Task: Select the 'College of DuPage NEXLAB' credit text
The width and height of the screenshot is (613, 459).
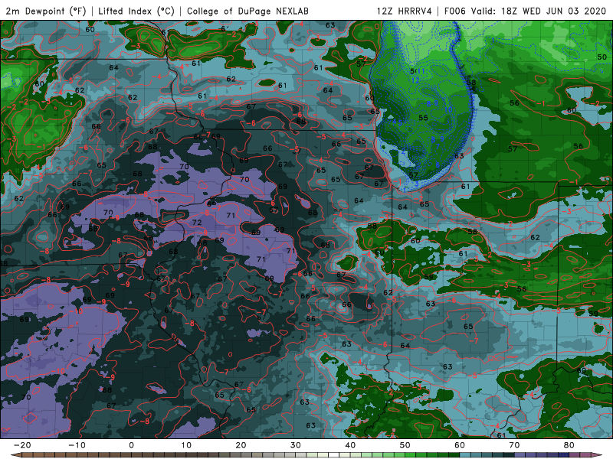Action: point(247,11)
